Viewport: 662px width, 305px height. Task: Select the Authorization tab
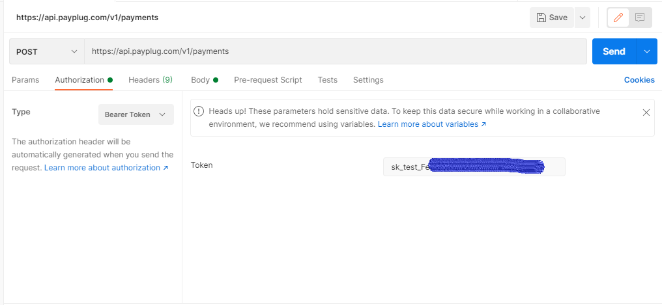pyautogui.click(x=83, y=79)
